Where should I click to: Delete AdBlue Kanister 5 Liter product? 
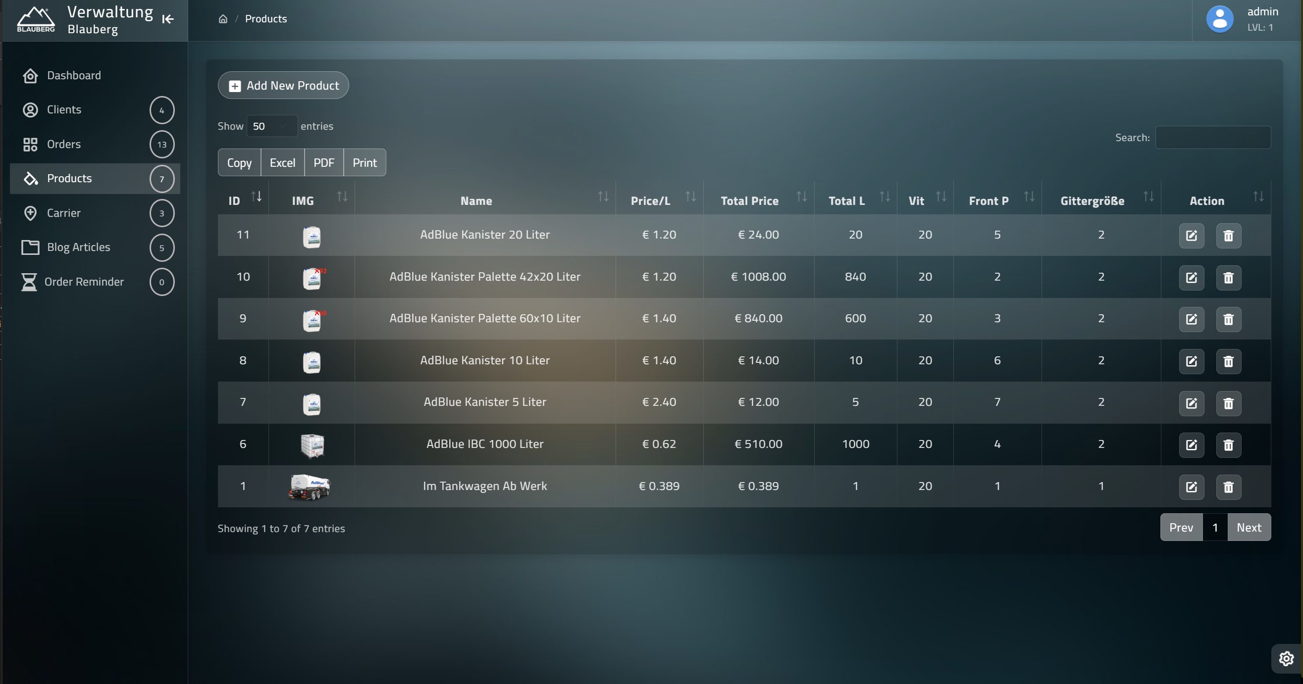point(1228,403)
